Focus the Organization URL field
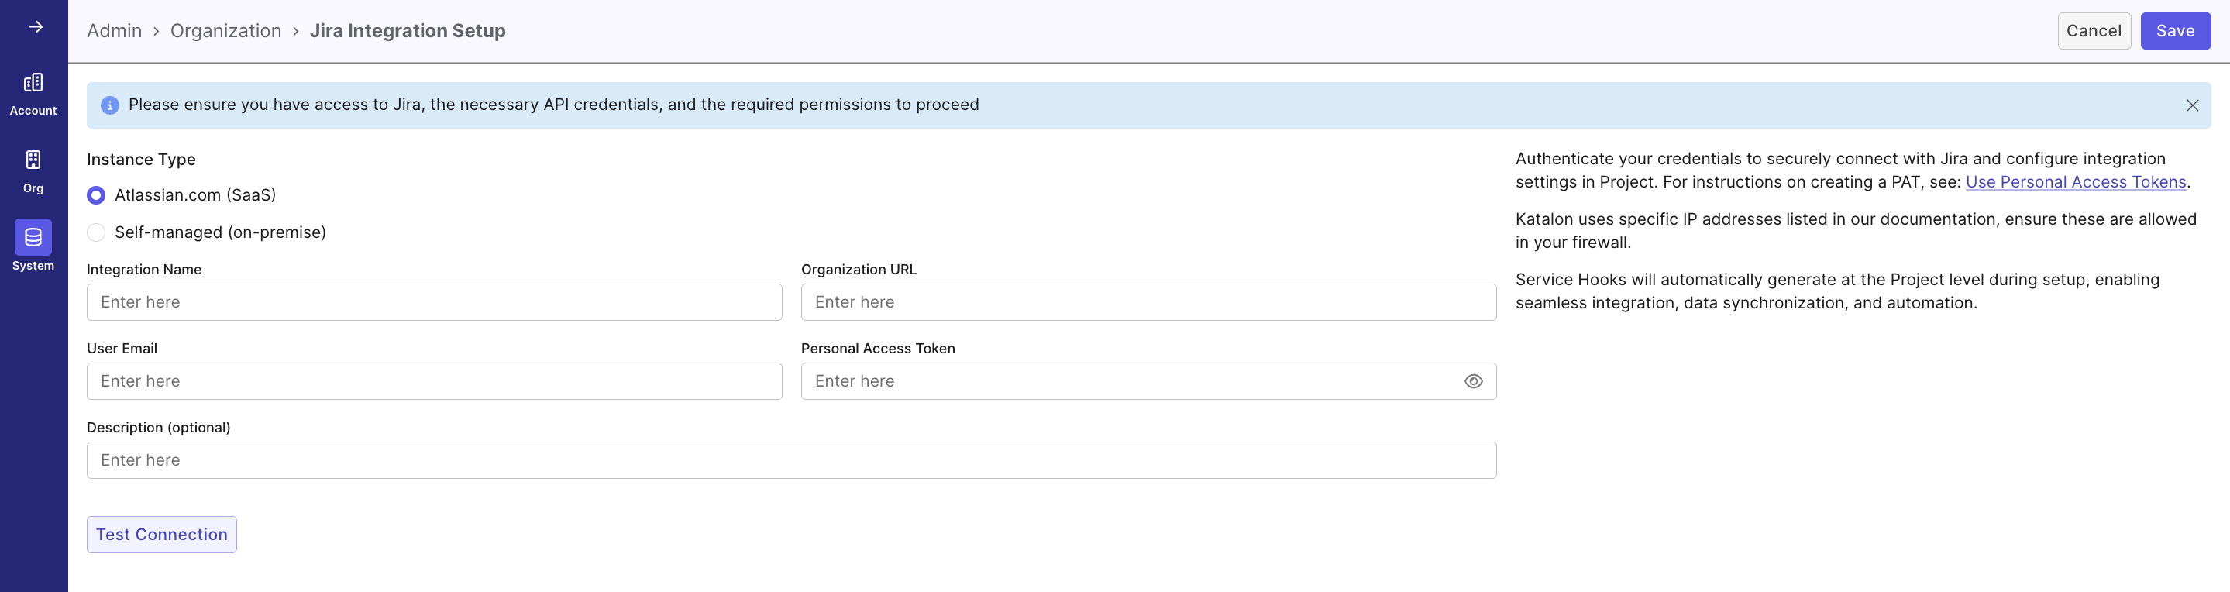This screenshot has width=2230, height=592. click(1148, 303)
